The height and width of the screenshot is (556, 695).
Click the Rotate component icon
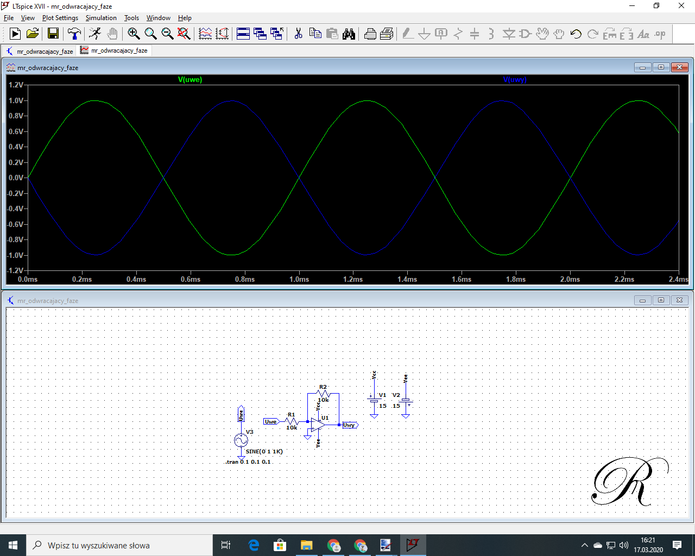610,34
